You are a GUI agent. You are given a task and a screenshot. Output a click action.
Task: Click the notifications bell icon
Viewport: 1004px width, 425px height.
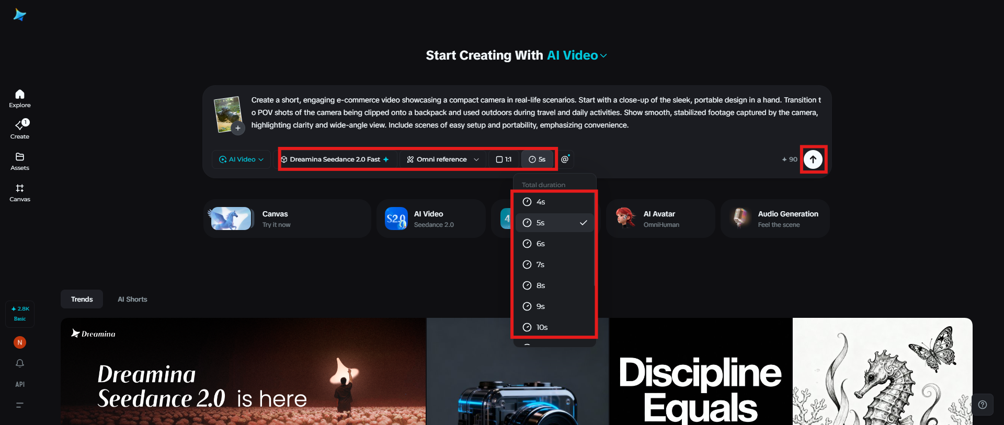(x=20, y=363)
